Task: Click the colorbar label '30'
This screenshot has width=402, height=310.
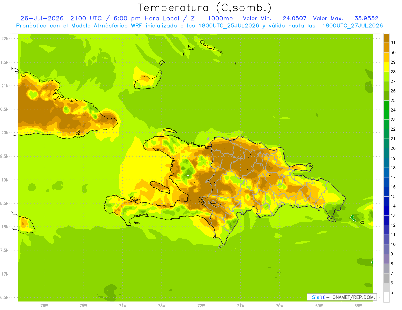Action: tap(393, 53)
